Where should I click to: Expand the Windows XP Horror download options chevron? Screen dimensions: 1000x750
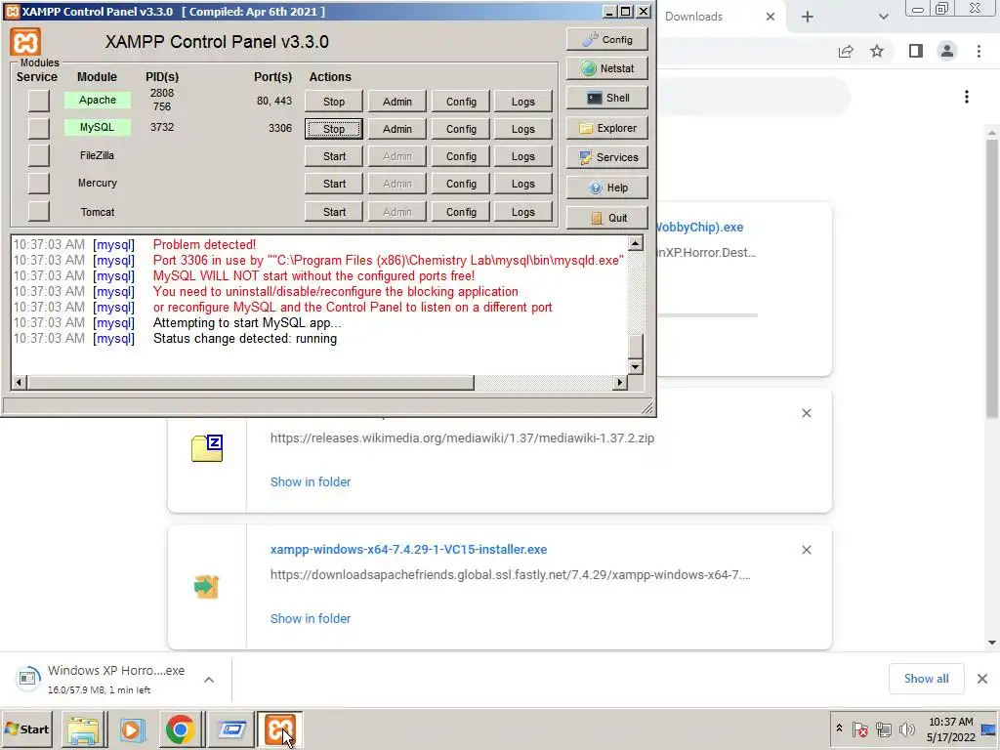pos(209,680)
